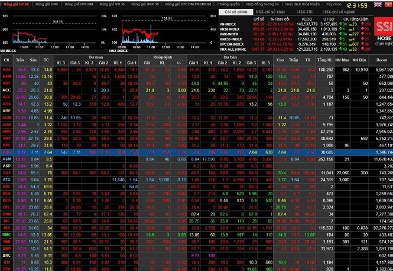
Task: Select stock ticker BMI
Action: pyautogui.click(x=7, y=241)
